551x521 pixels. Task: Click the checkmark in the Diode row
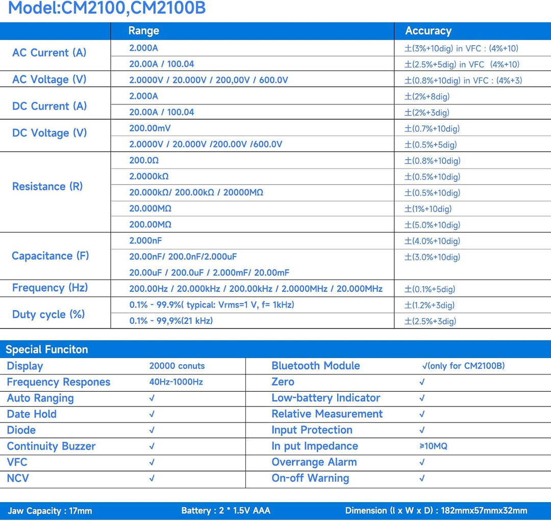coord(152,430)
